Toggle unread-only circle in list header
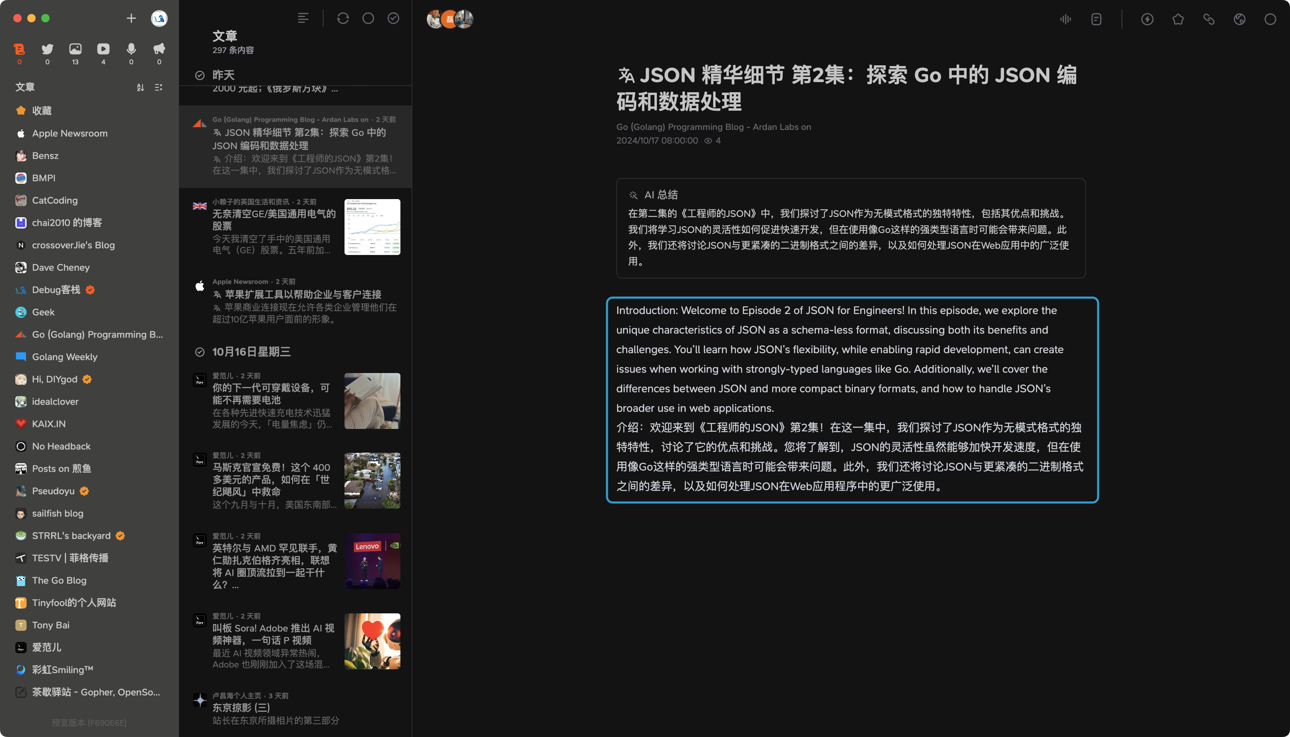 [x=368, y=18]
